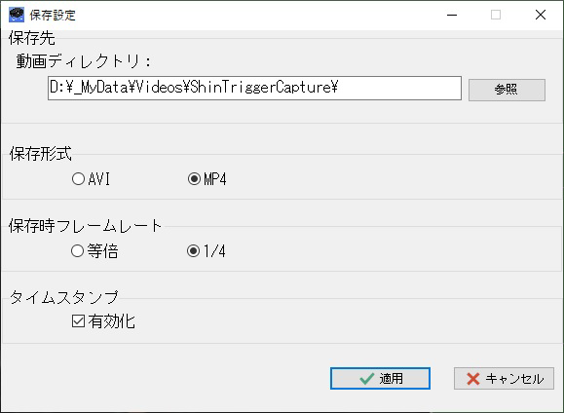Click the 保存先 group heading
Viewport: 564px width, 413px height.
pos(31,38)
